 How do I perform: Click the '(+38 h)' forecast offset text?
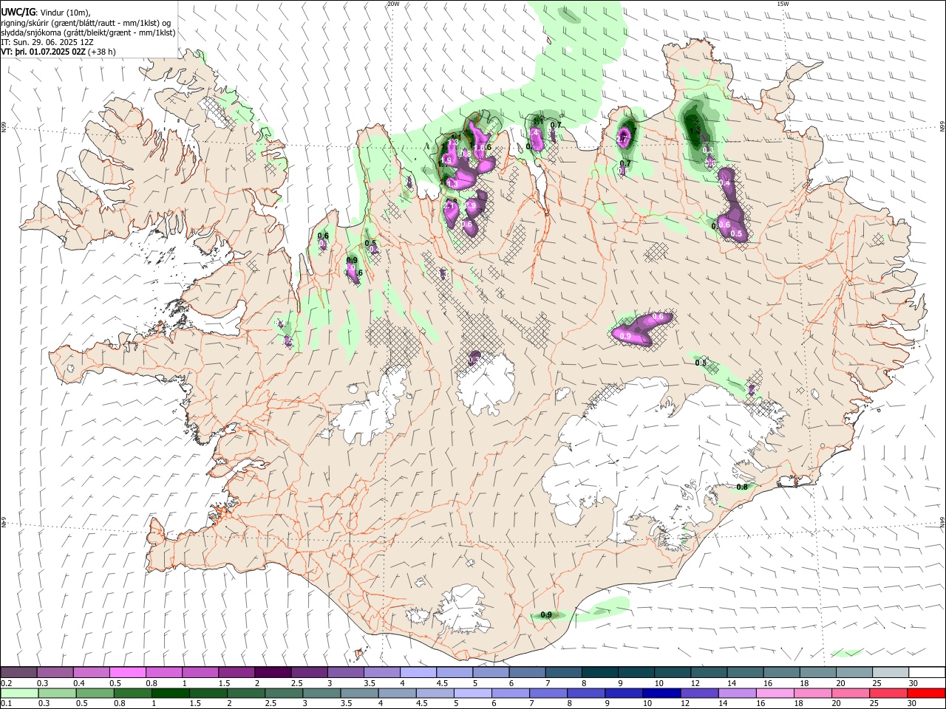[102, 52]
